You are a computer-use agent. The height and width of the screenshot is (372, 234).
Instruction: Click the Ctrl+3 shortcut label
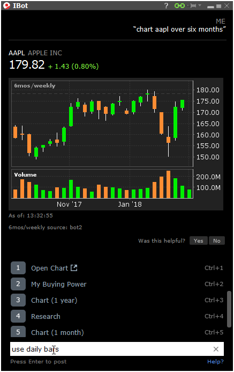tap(214, 300)
